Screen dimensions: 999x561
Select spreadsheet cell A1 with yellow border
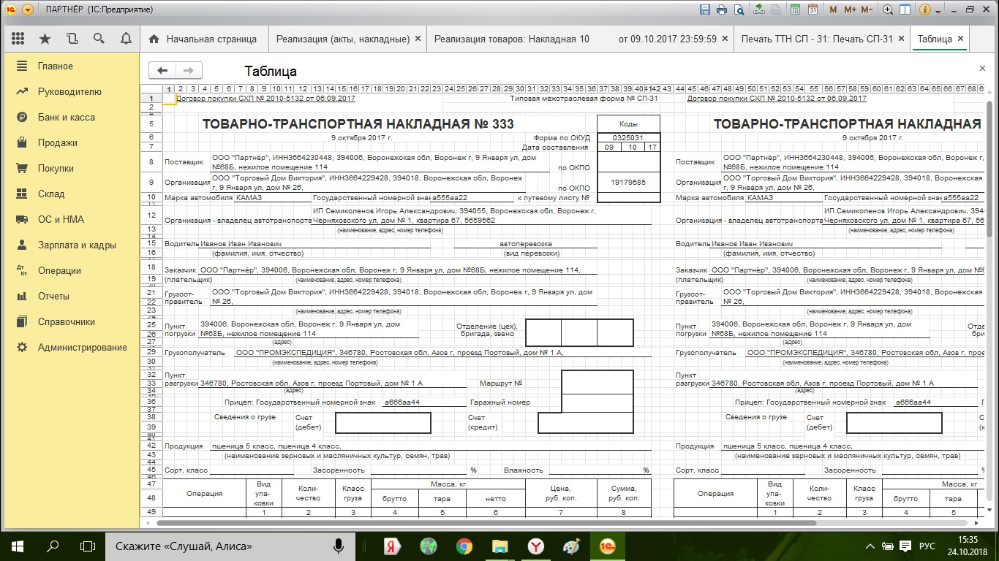169,98
